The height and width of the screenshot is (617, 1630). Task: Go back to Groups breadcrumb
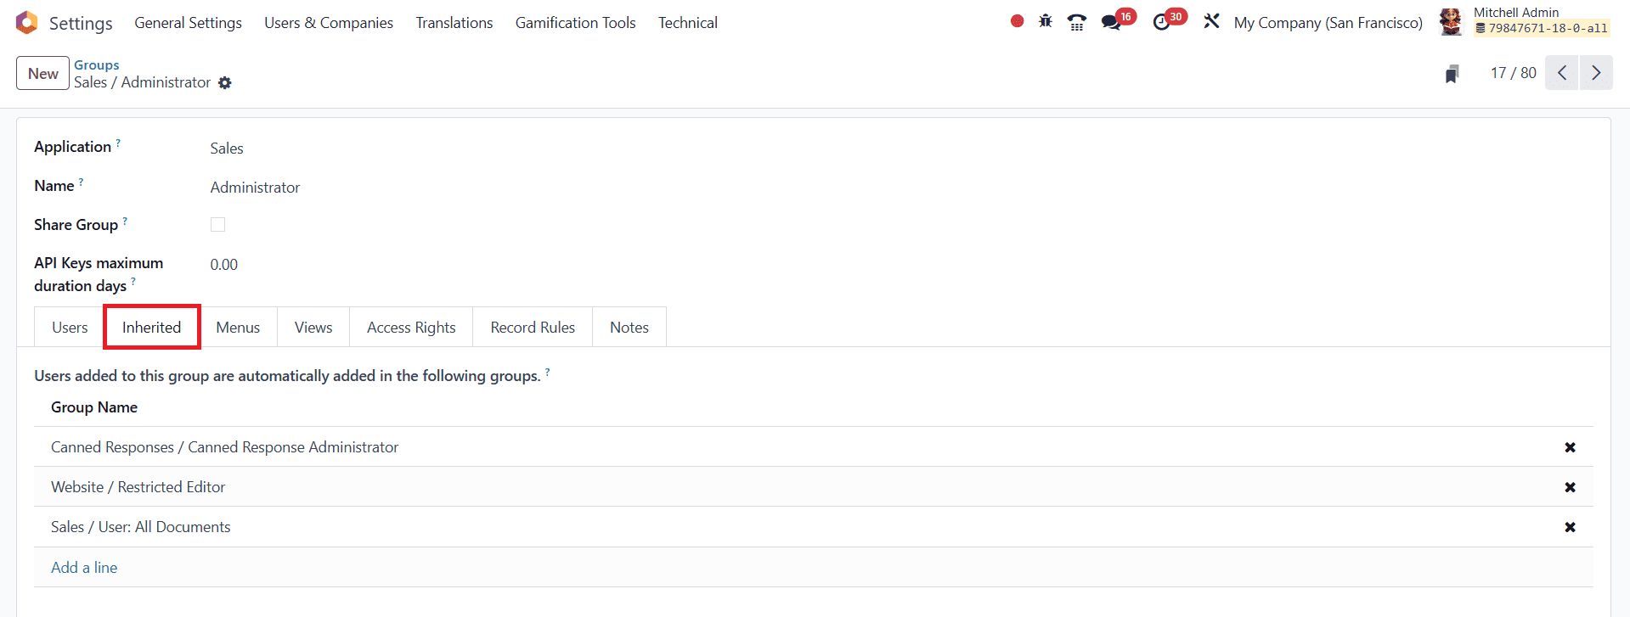click(97, 65)
